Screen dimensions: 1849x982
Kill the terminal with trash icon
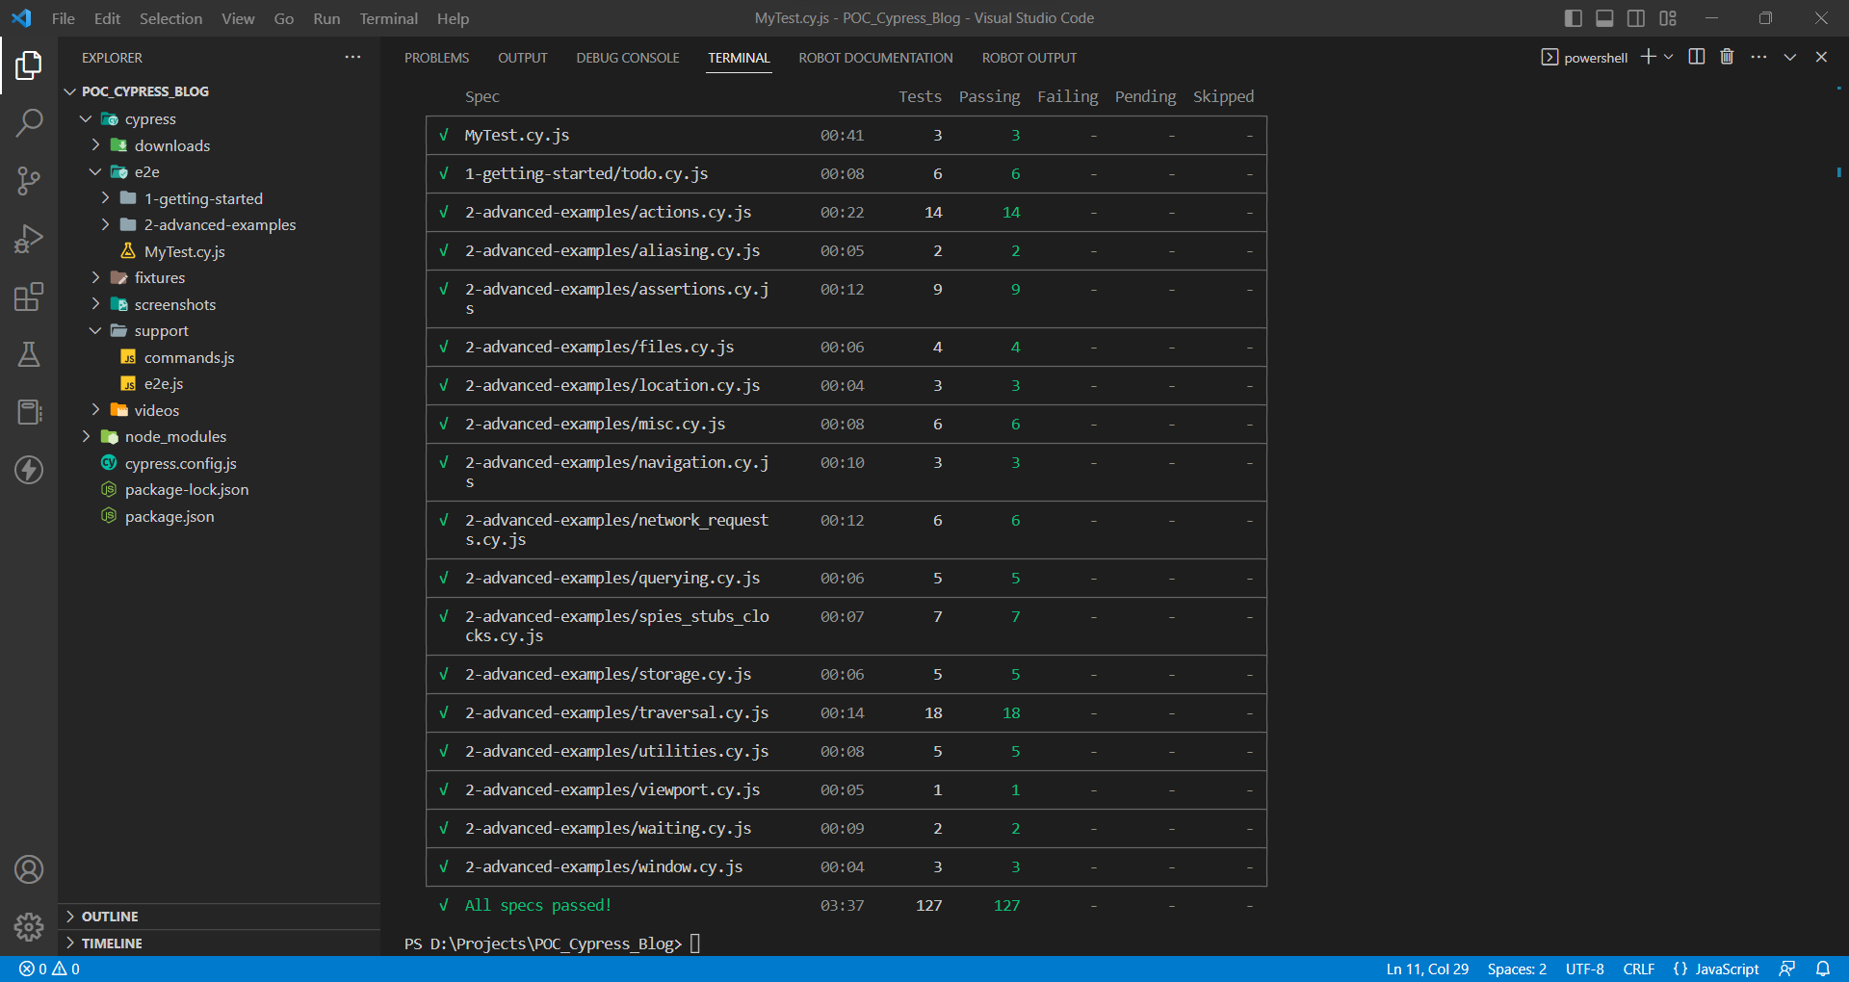(x=1727, y=57)
